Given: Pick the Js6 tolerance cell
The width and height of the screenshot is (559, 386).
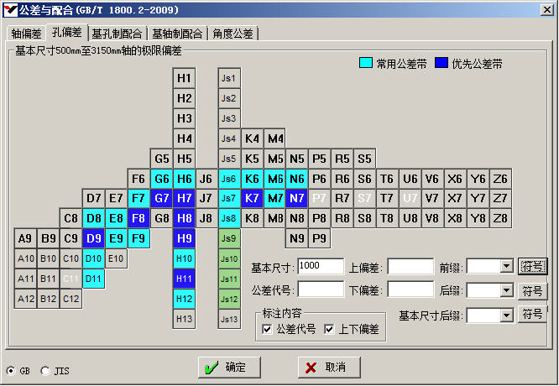Looking at the screenshot, I should pos(228,178).
